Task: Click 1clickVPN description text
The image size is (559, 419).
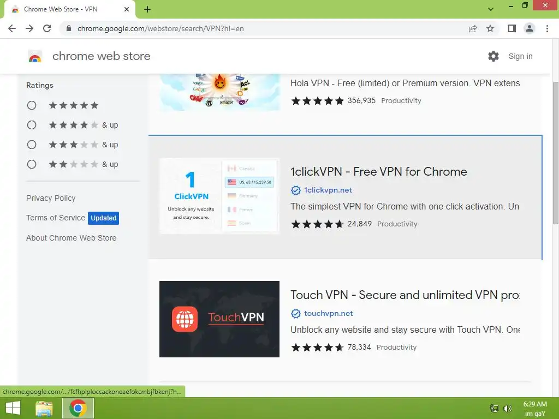Action: 405,207
